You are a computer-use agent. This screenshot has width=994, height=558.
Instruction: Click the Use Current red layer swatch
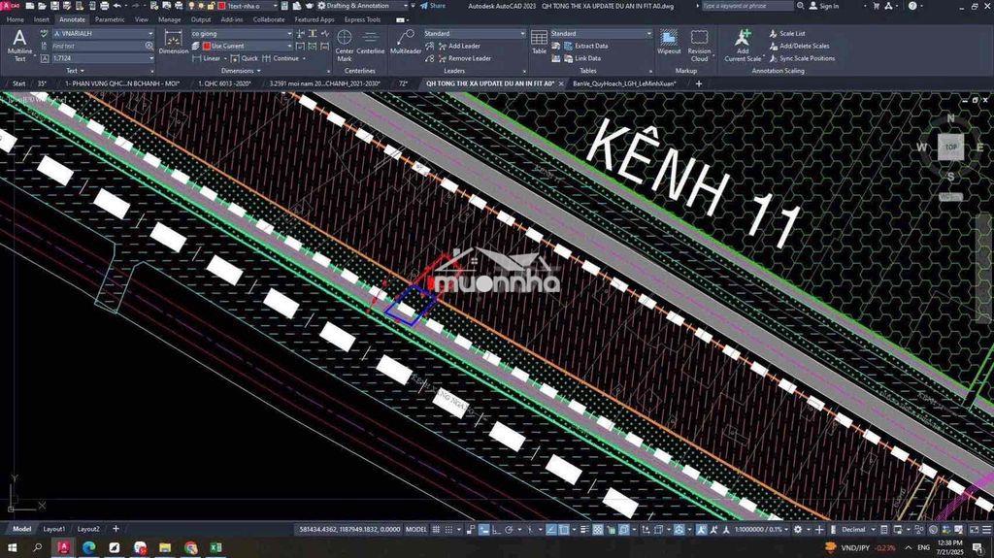click(x=207, y=46)
